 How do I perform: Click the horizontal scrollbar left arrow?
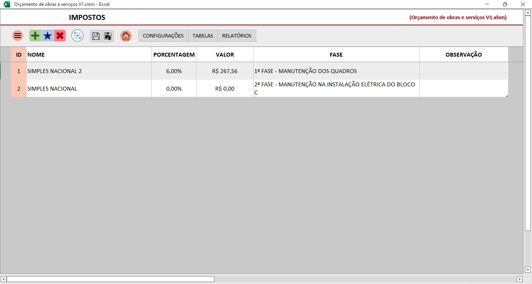[x=4, y=279]
